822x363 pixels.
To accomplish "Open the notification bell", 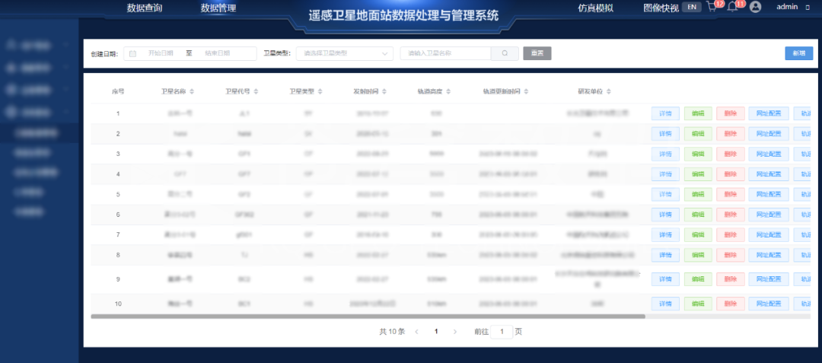I will click(732, 8).
